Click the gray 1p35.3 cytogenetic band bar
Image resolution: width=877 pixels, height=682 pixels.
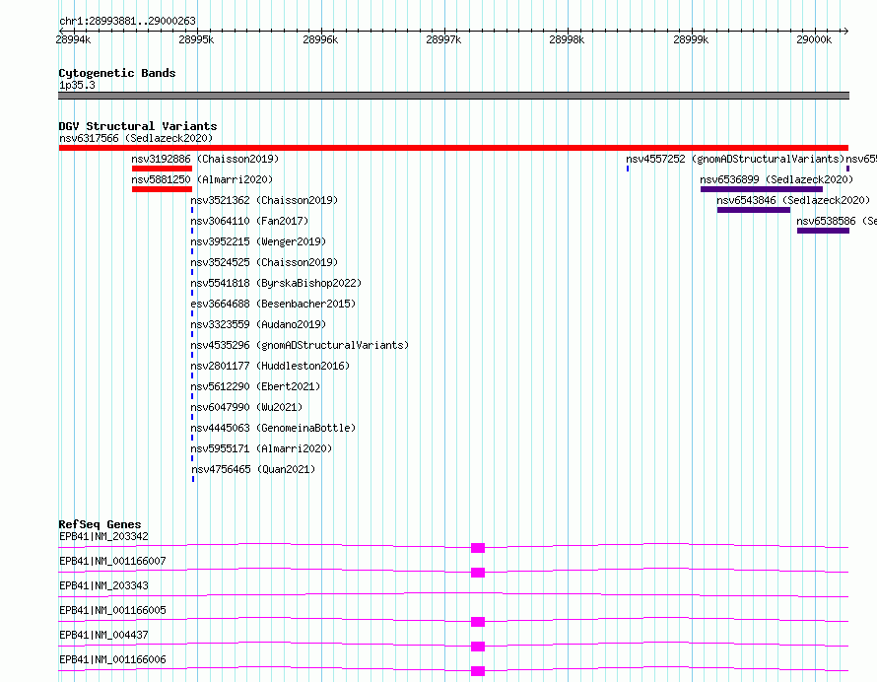[x=453, y=96]
